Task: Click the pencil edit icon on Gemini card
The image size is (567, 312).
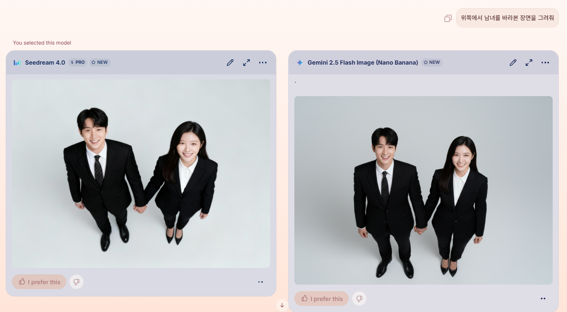Action: click(513, 63)
